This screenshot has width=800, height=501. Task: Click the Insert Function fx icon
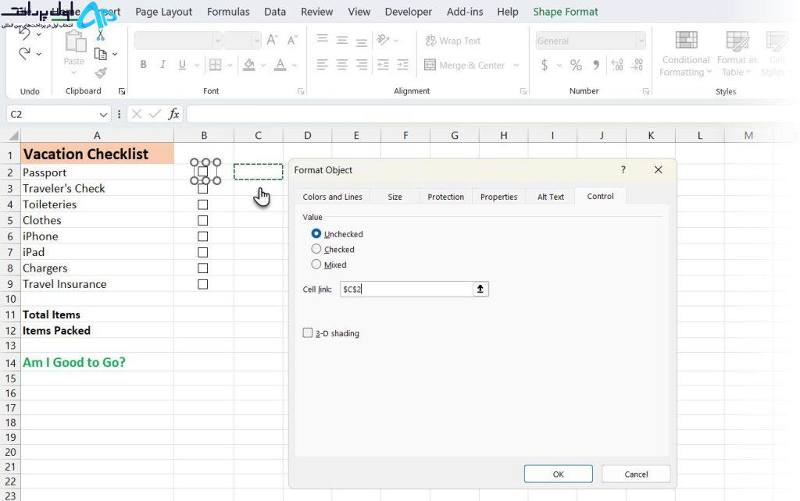(x=174, y=114)
